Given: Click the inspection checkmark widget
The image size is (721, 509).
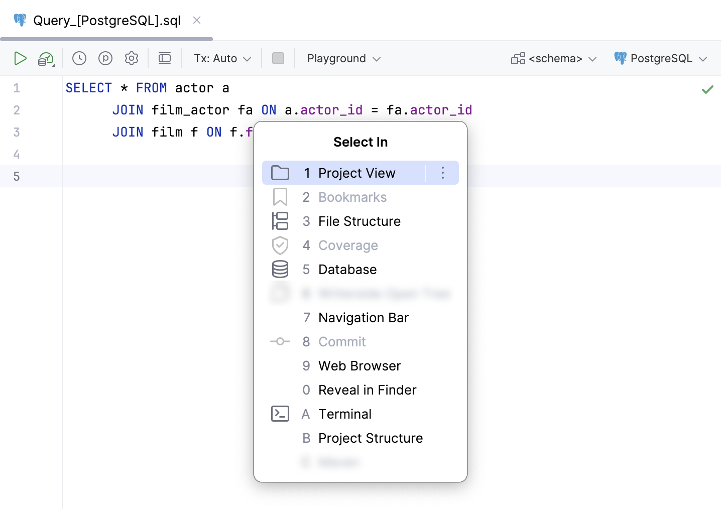Looking at the screenshot, I should click(707, 89).
